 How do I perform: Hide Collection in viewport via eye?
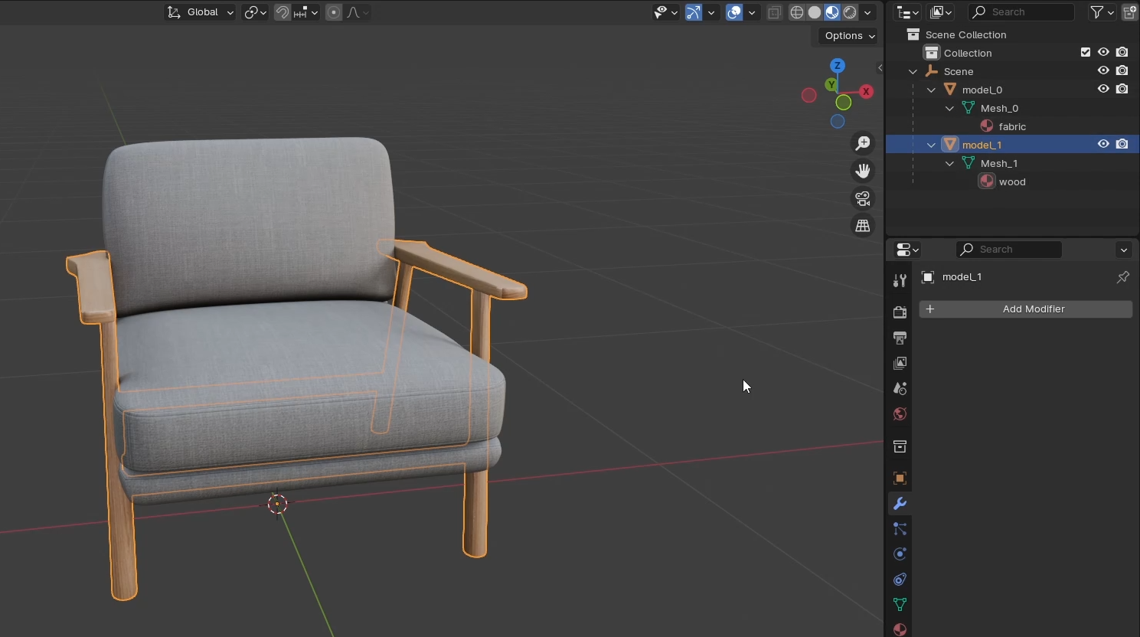(1103, 52)
